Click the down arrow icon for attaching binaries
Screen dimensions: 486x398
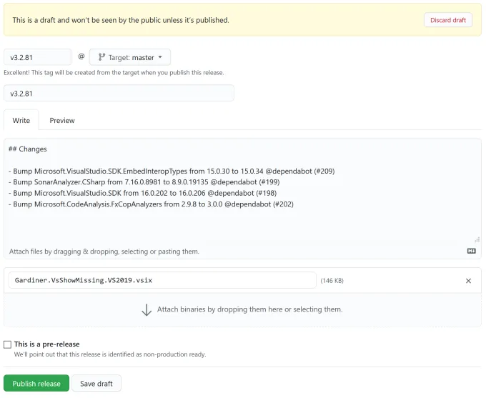(x=147, y=309)
